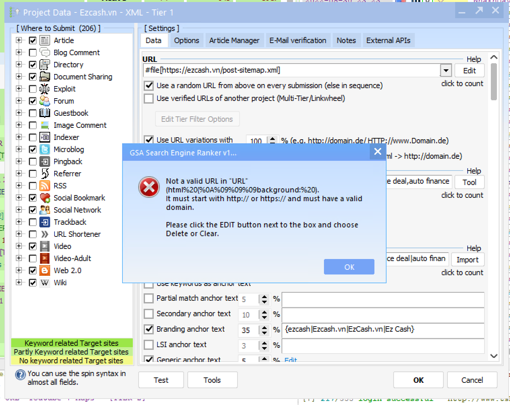Uncheck the Wiki checkbox

[x=33, y=283]
